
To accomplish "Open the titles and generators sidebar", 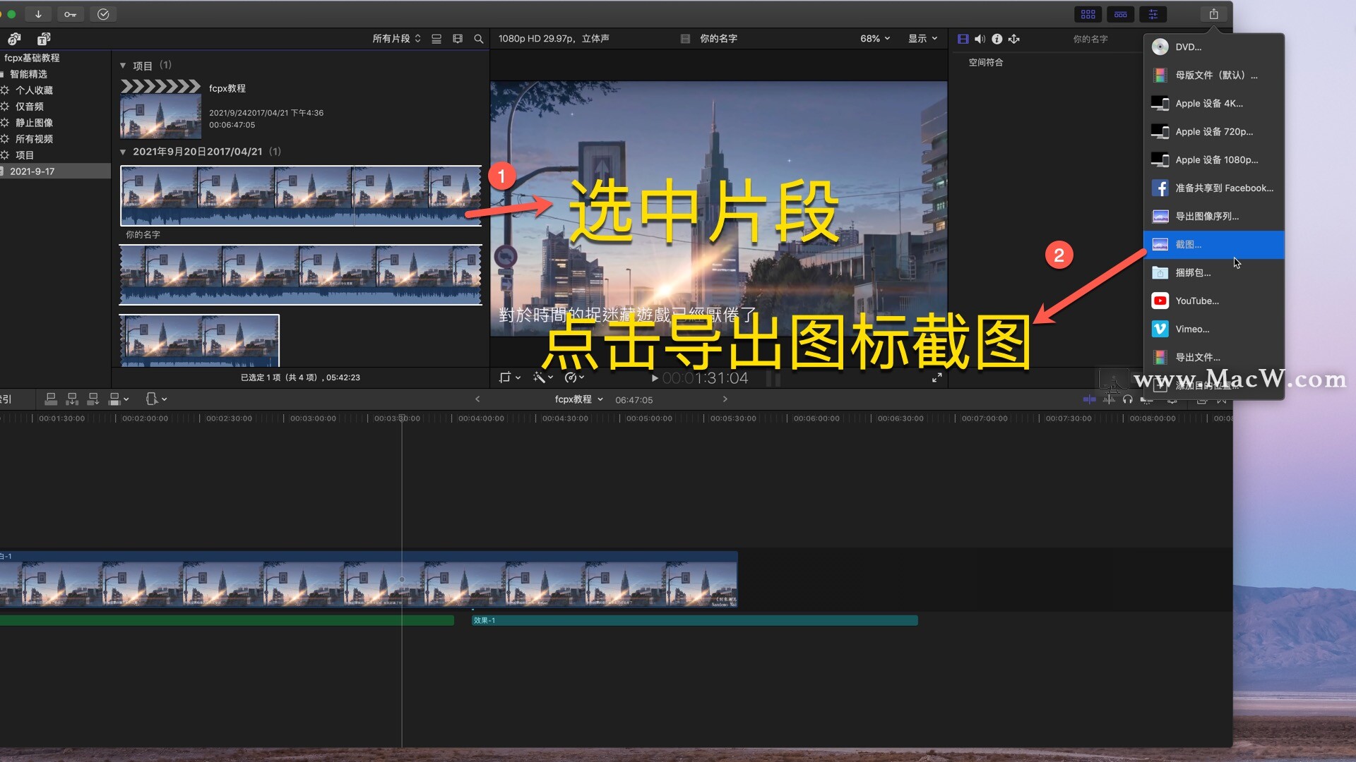I will click(x=44, y=39).
